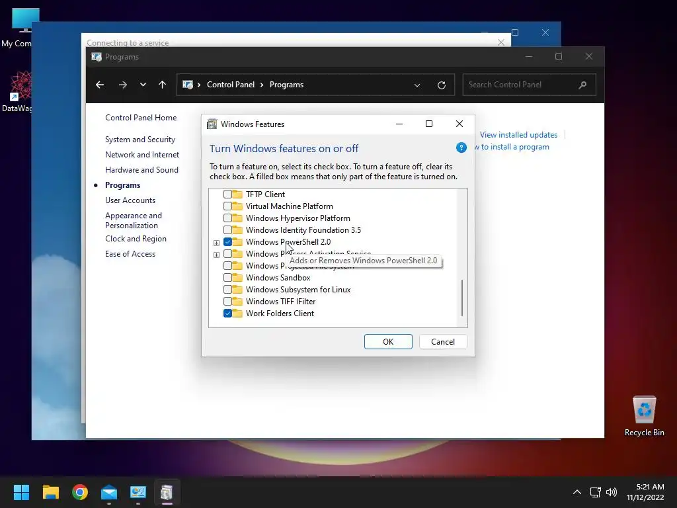Click the Control Panel breadcrumb segment
677x508 pixels.
231,85
